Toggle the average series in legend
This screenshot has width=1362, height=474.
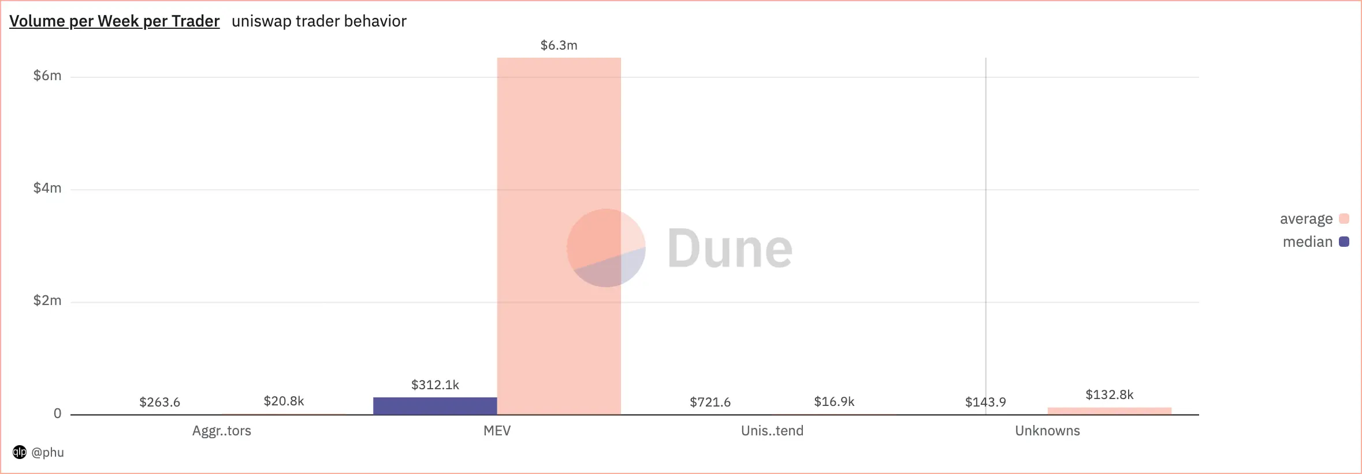(x=1305, y=219)
